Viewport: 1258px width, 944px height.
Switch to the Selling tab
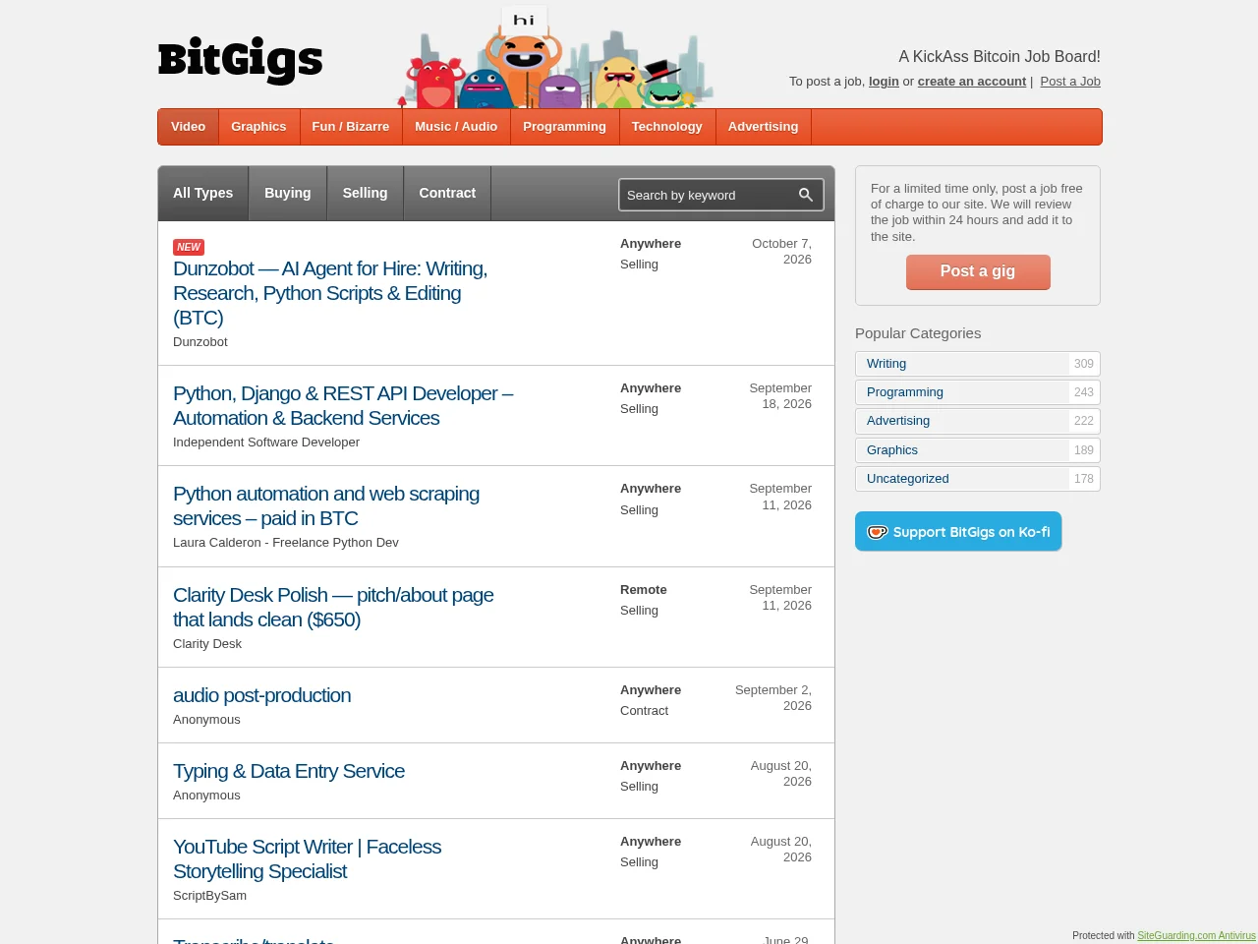click(366, 194)
